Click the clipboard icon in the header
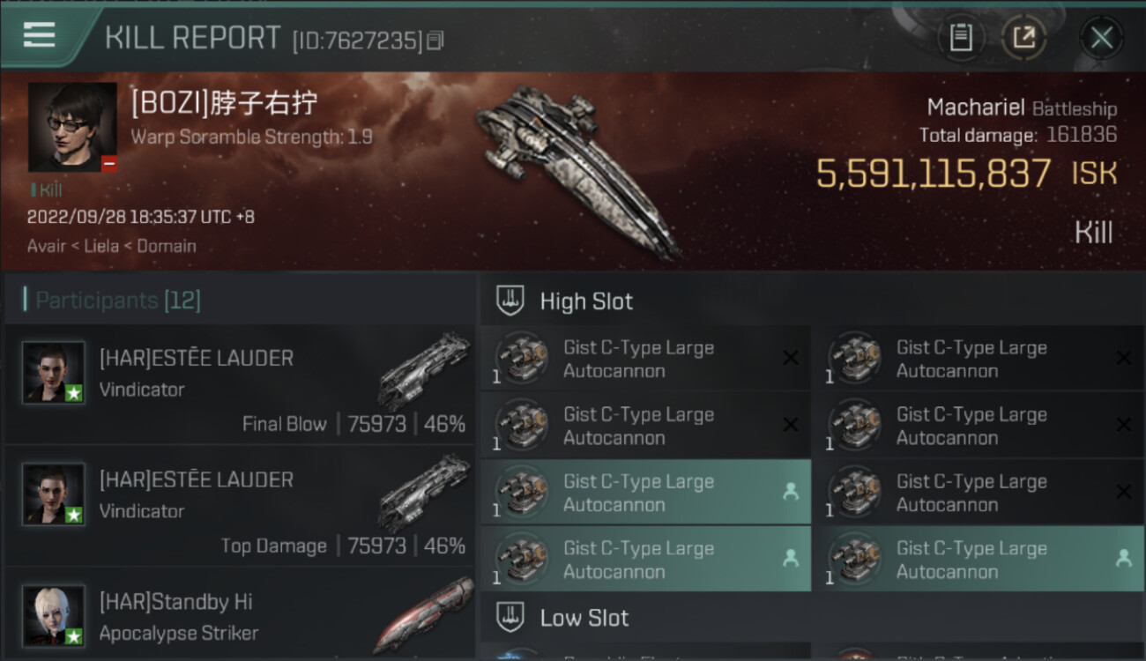 click(x=960, y=38)
